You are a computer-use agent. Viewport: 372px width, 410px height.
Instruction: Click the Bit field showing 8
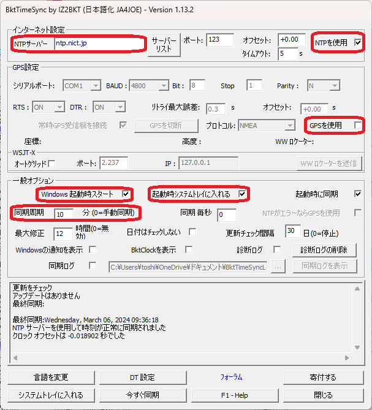point(197,86)
